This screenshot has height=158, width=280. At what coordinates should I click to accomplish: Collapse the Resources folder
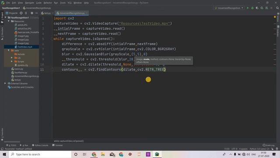click(x=9, y=21)
